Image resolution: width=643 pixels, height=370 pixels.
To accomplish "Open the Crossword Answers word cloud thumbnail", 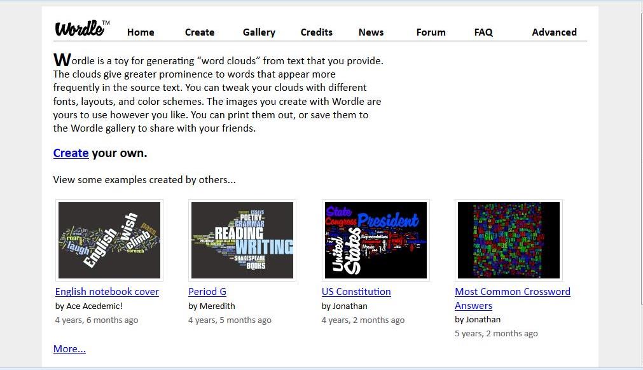I will click(509, 240).
